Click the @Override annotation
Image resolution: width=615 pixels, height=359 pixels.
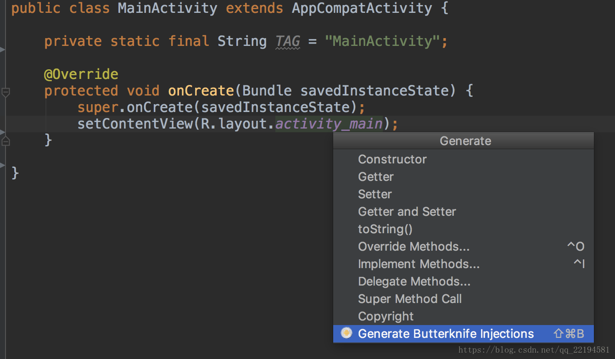pyautogui.click(x=81, y=74)
